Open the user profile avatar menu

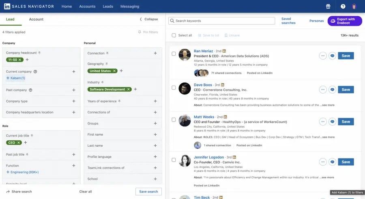point(354,6)
